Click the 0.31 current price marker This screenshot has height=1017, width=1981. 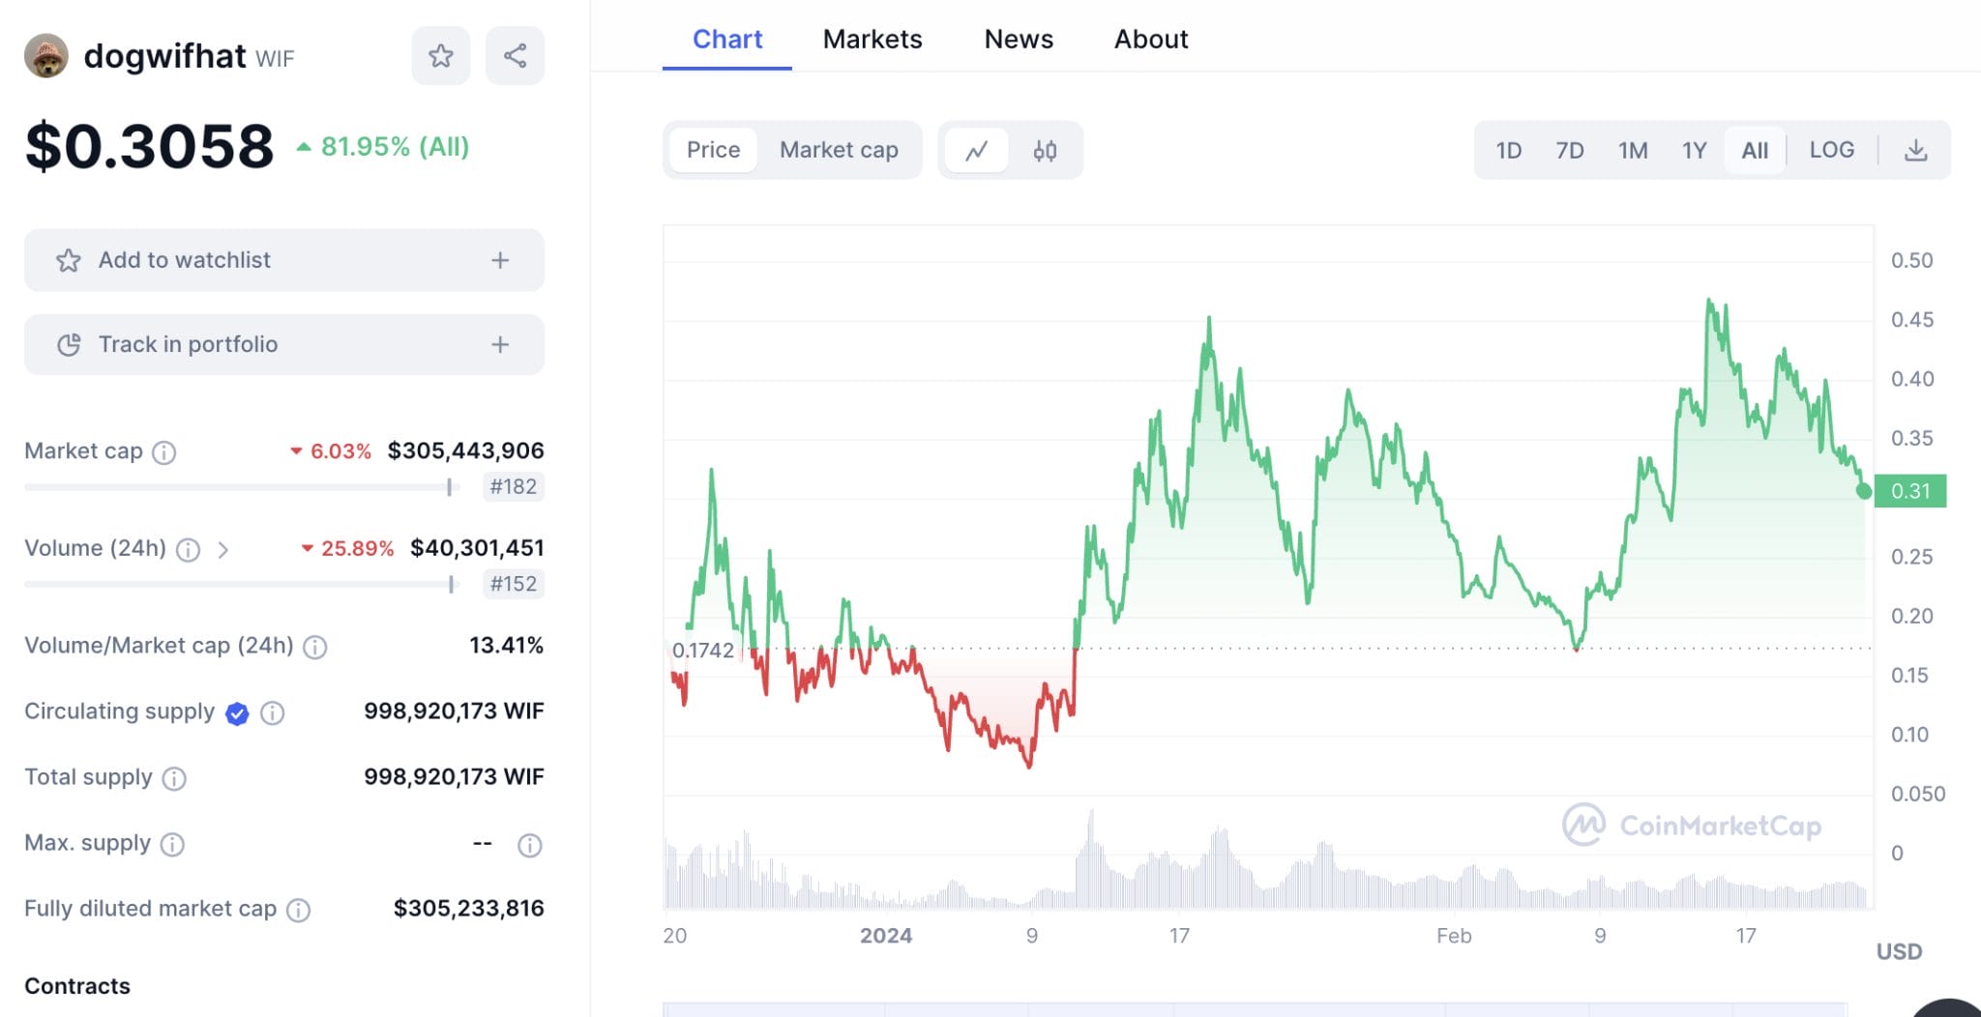click(1909, 491)
